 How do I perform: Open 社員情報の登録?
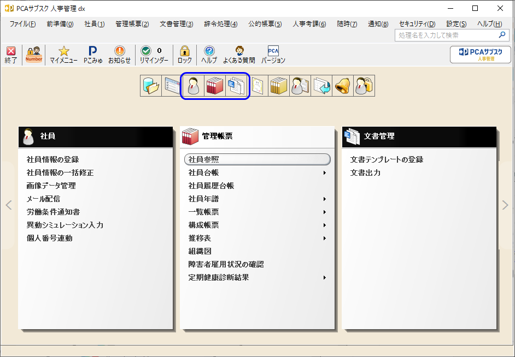coord(53,159)
